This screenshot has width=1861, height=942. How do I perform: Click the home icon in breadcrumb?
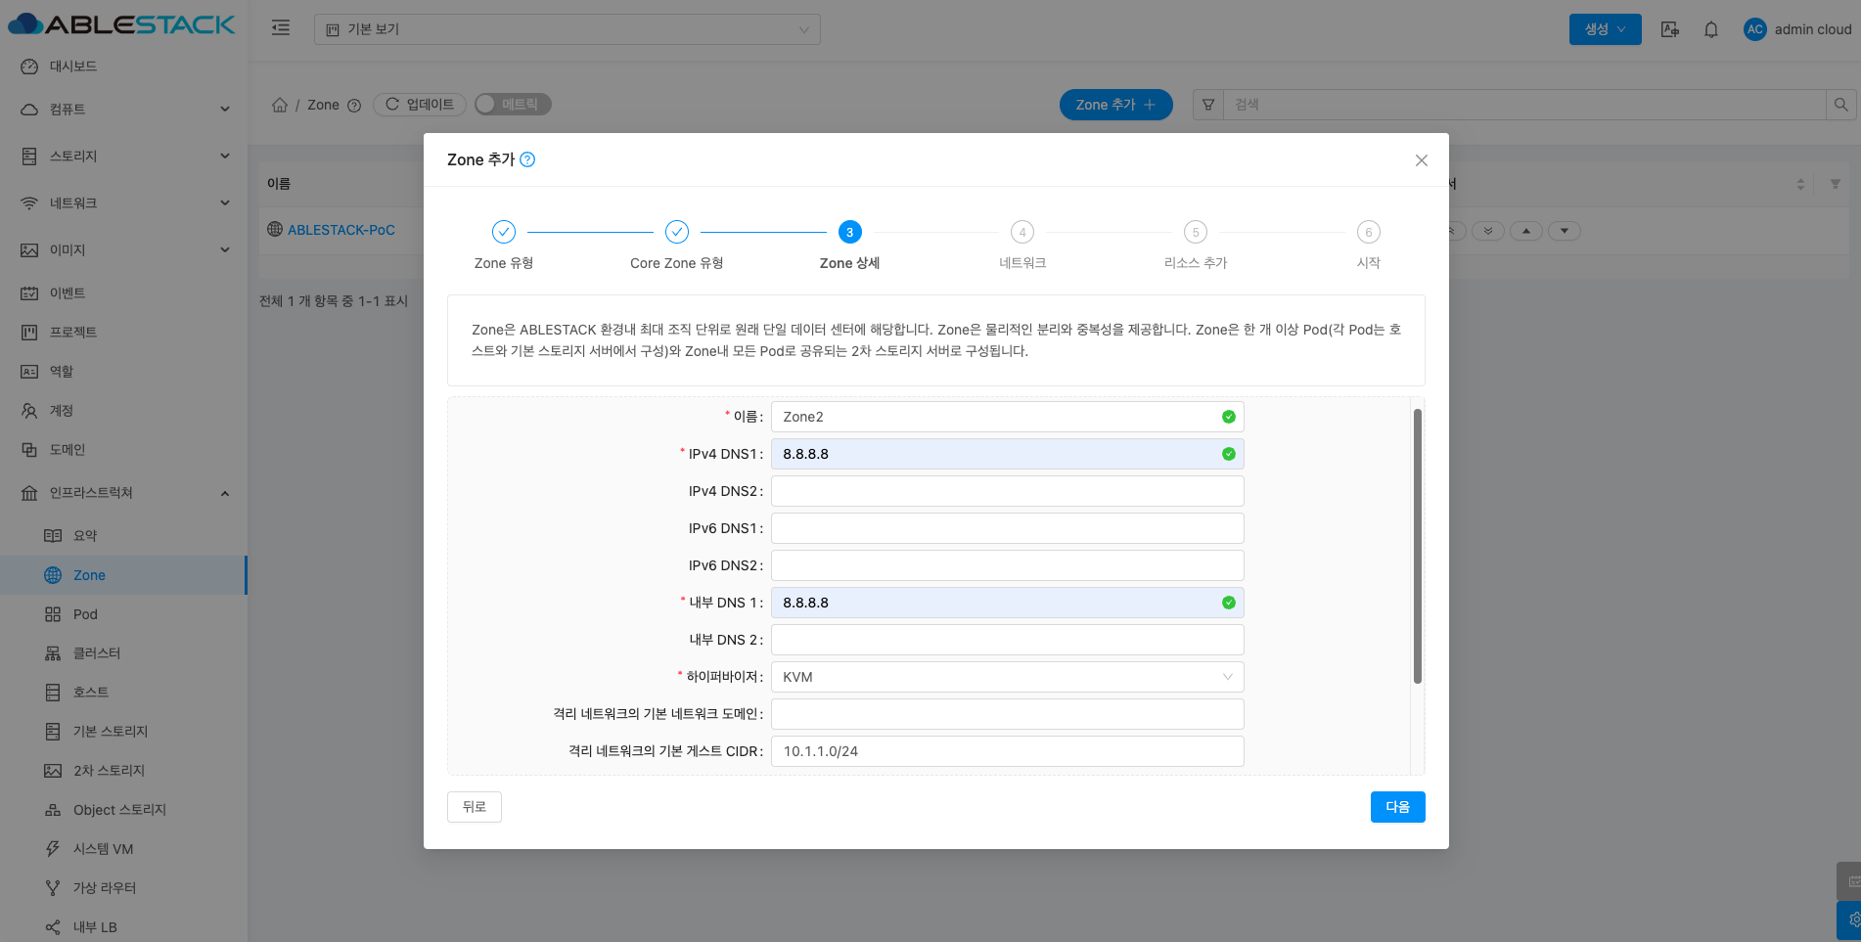280,105
